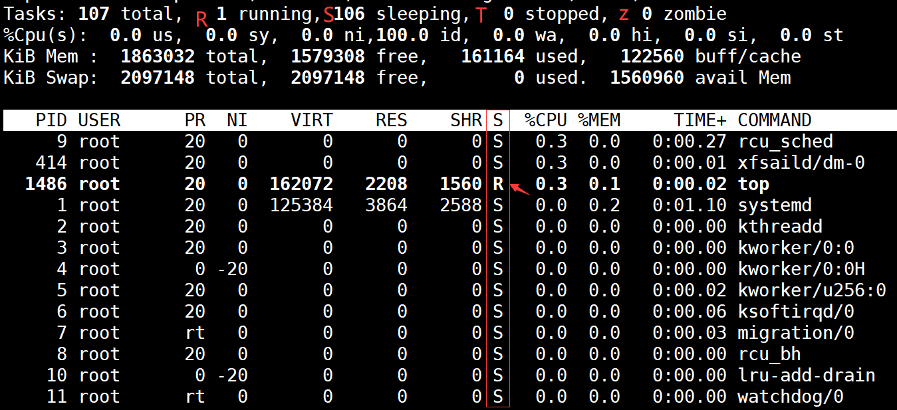Click the rcu_bh process name
897x410 pixels.
[x=769, y=354]
